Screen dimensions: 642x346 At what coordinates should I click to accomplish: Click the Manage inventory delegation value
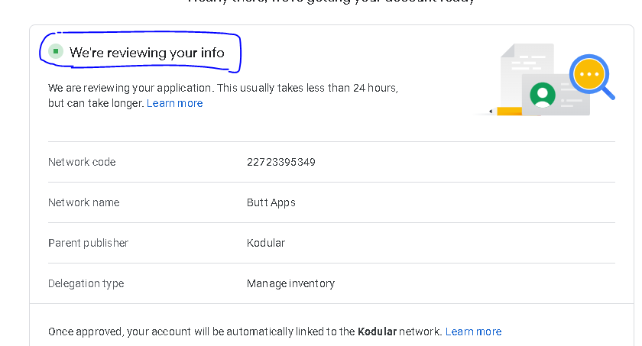coord(290,283)
